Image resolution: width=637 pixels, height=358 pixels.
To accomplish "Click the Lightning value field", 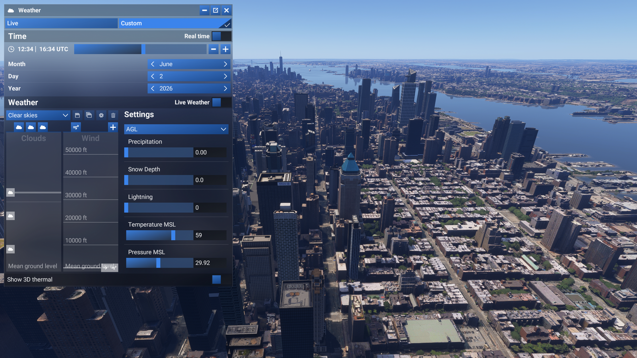I will [211, 208].
